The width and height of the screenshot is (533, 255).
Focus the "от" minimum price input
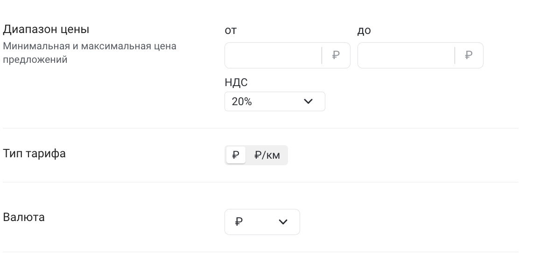pyautogui.click(x=273, y=55)
